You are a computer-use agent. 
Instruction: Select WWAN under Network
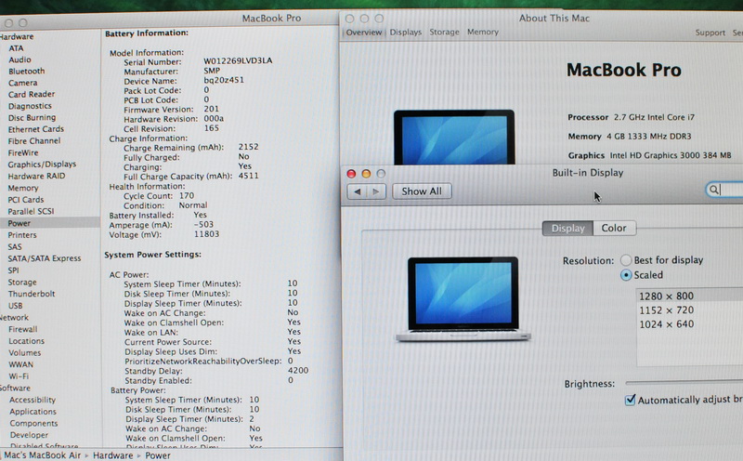click(20, 364)
